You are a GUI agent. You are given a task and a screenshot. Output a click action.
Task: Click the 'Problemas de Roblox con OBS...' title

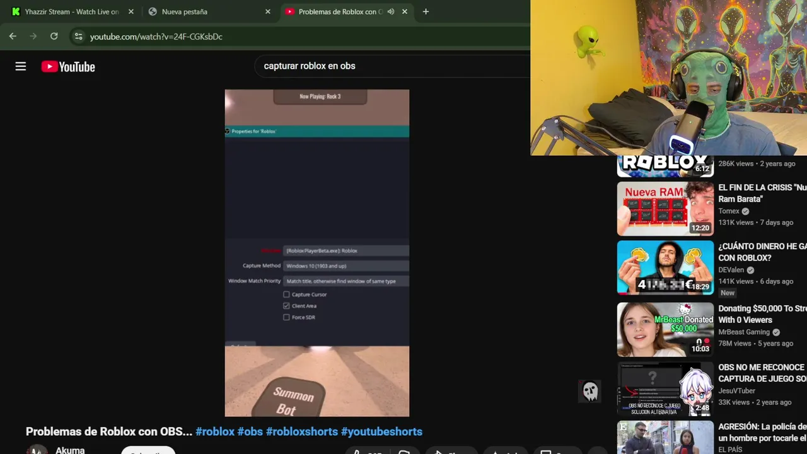coord(109,432)
